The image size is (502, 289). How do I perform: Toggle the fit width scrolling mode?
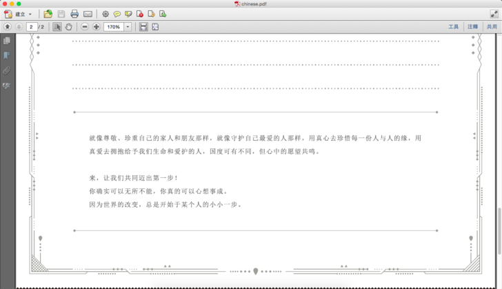(x=143, y=27)
